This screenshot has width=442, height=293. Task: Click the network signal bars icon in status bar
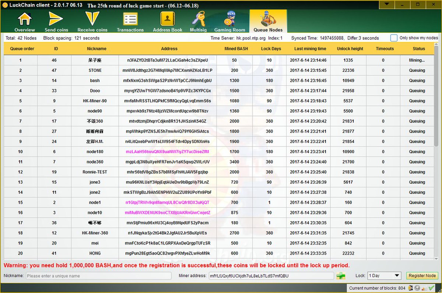pyautogui.click(x=424, y=288)
